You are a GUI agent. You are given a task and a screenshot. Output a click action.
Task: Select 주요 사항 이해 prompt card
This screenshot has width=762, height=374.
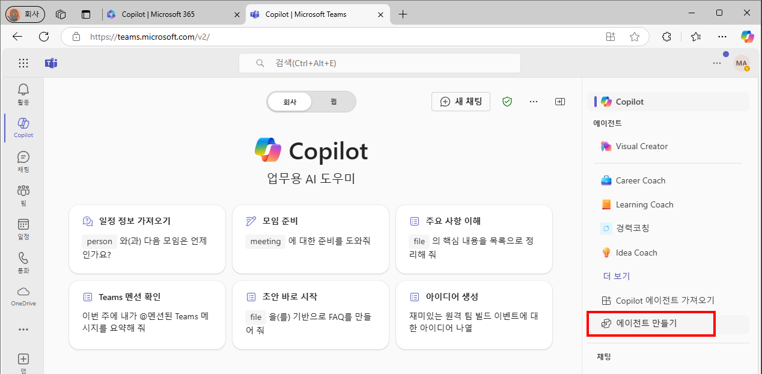coord(474,239)
